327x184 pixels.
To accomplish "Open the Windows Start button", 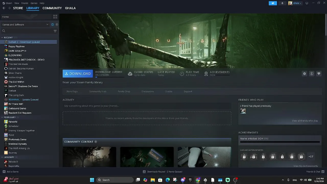I will [92, 180].
